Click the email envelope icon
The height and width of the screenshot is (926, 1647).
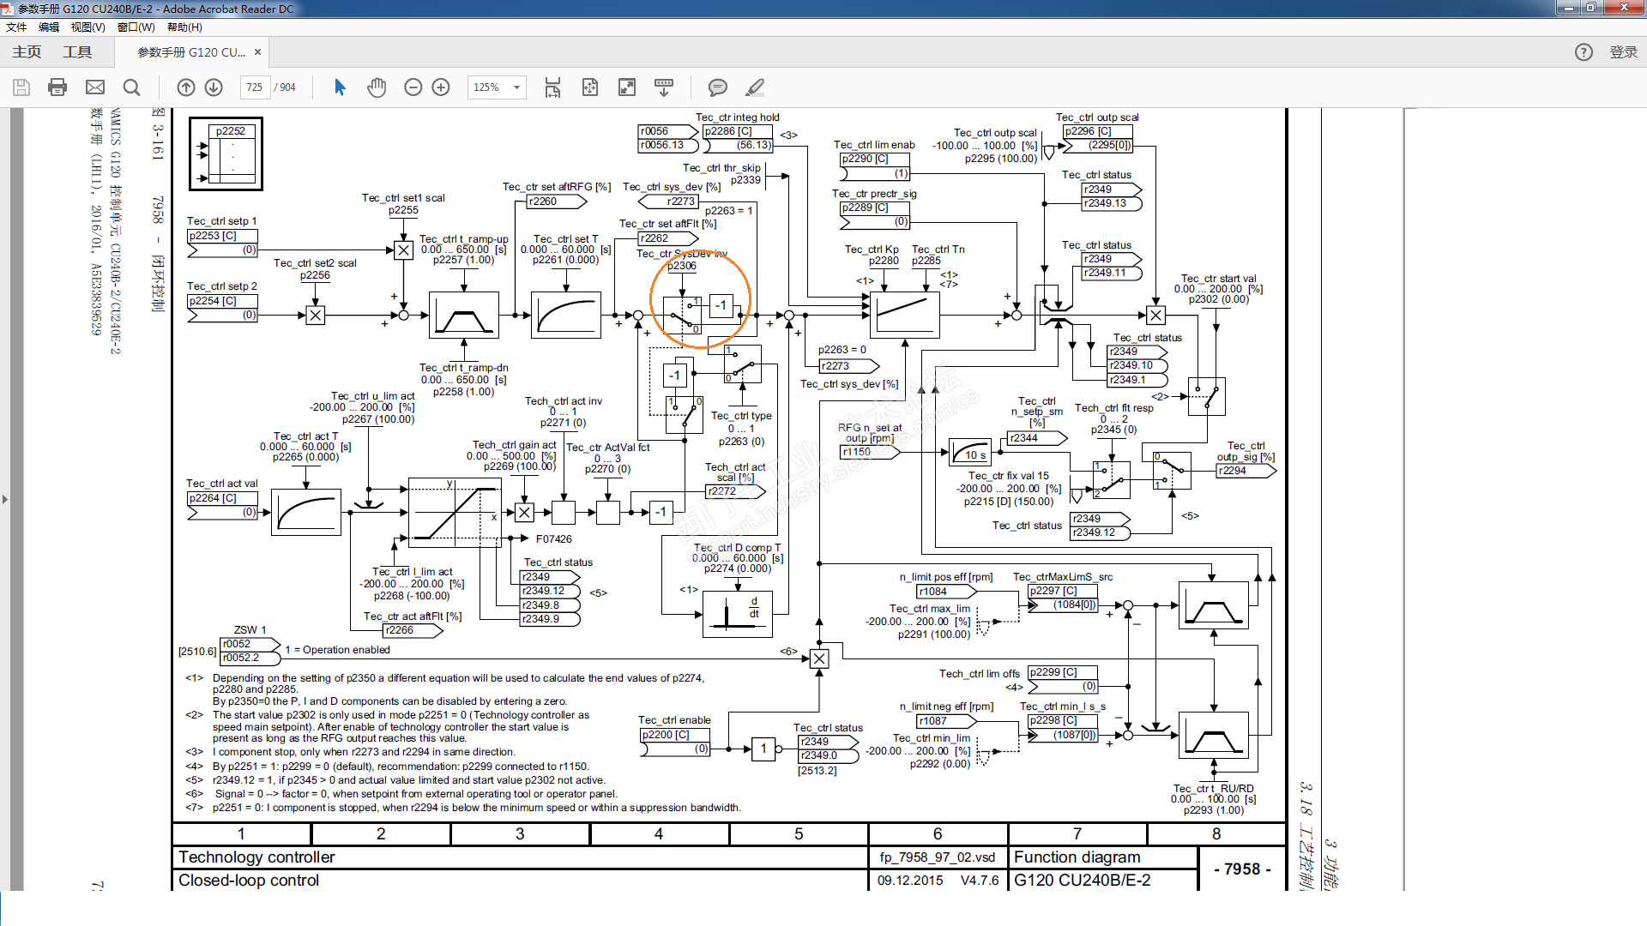point(95,87)
